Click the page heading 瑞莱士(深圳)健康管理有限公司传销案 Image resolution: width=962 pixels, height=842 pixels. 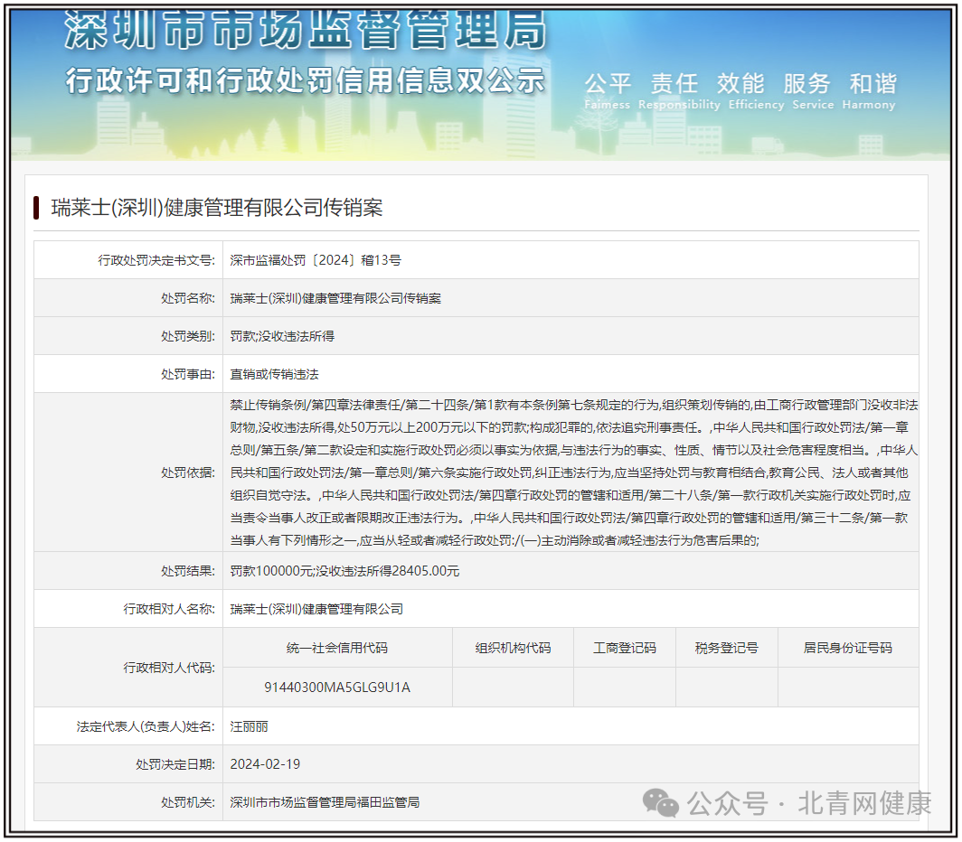[x=217, y=208]
